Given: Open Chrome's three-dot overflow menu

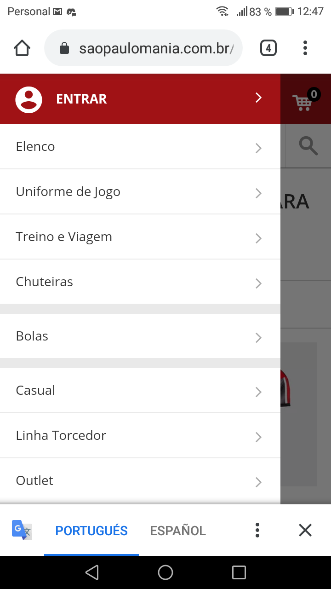Looking at the screenshot, I should click(x=305, y=48).
